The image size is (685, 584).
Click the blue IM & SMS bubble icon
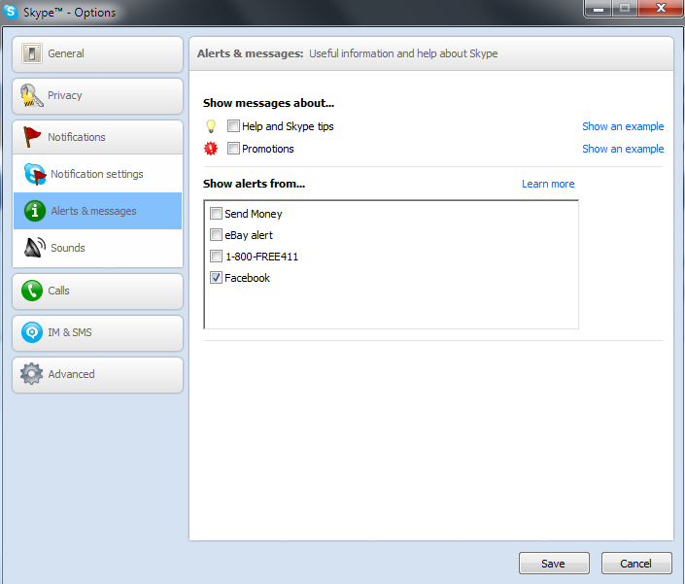(x=32, y=332)
